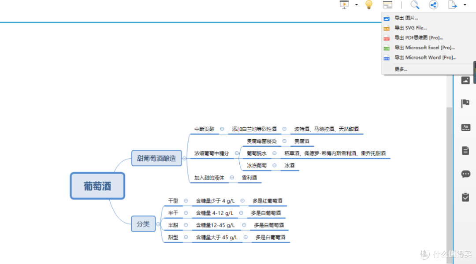Click the Word file type icon
Screen dimensions: 476x264
click(387, 58)
